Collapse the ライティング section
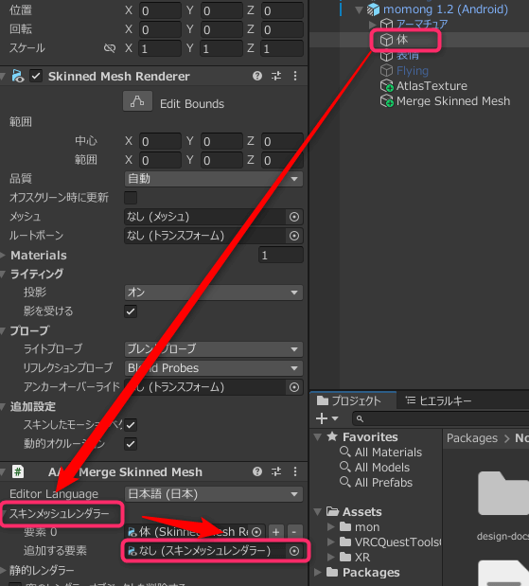The image size is (529, 586). (x=3, y=274)
